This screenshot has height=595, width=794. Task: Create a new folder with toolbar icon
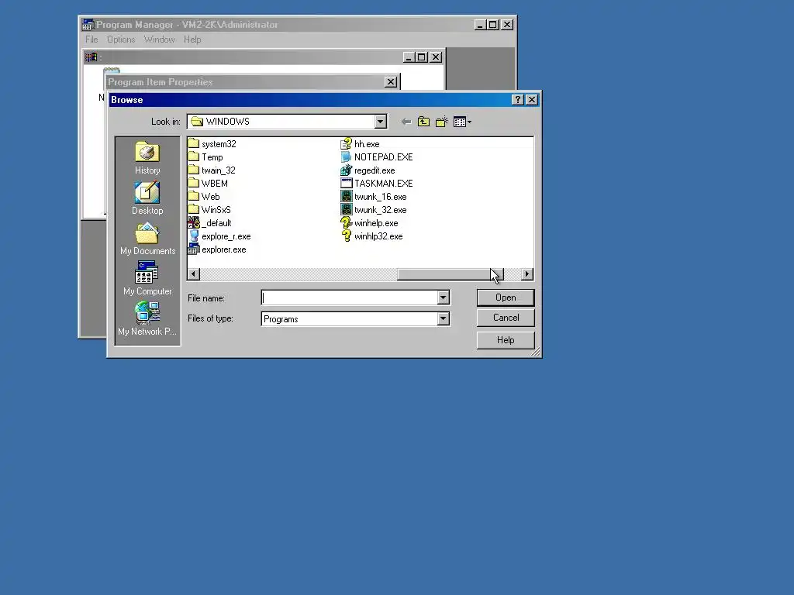pos(441,122)
